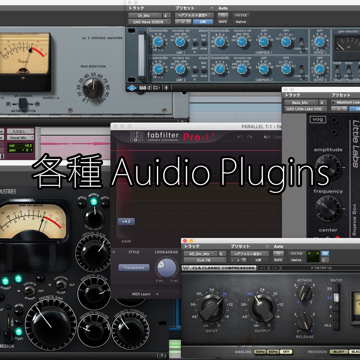Click the Peak Reduction knob on the LA-2
The width and height of the screenshot is (360, 360).
click(93, 89)
